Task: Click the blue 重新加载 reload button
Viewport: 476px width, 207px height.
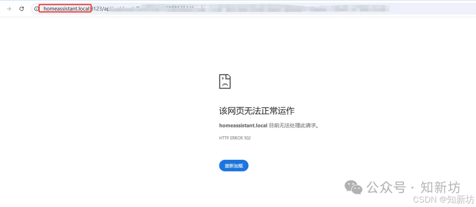Action: click(234, 166)
